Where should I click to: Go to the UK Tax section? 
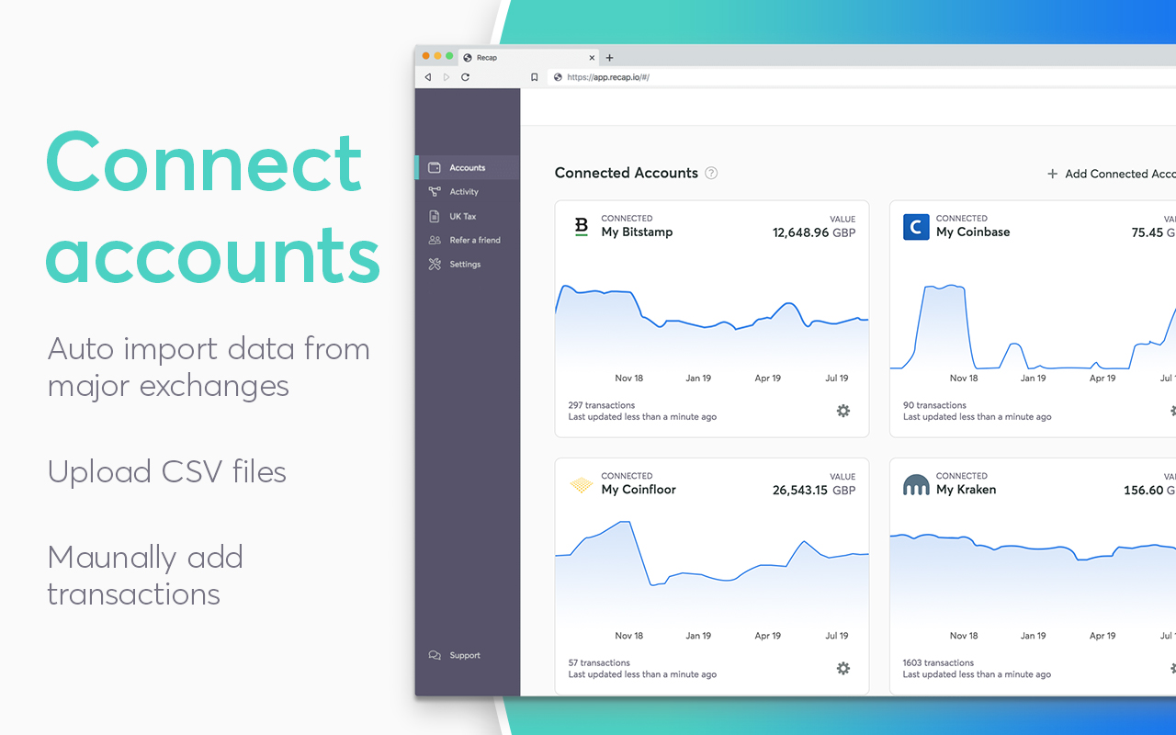click(468, 216)
